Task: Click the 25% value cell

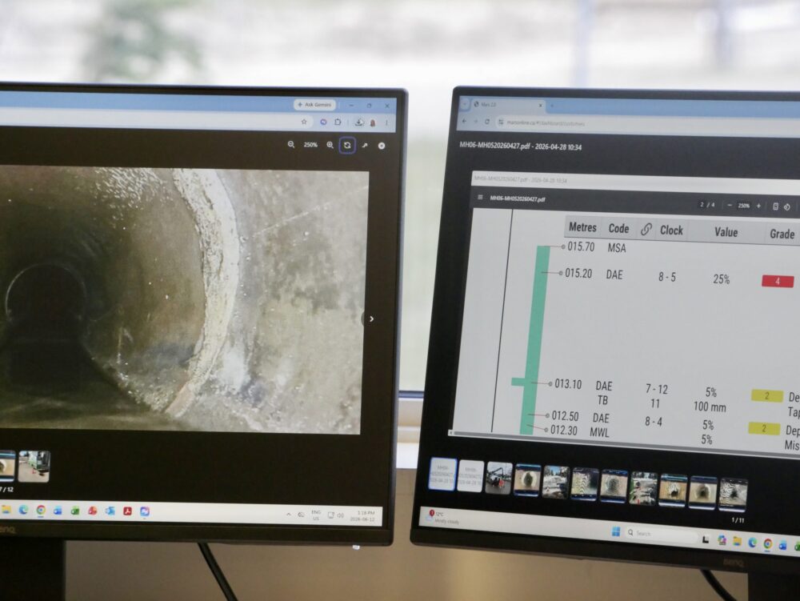Action: pos(722,279)
